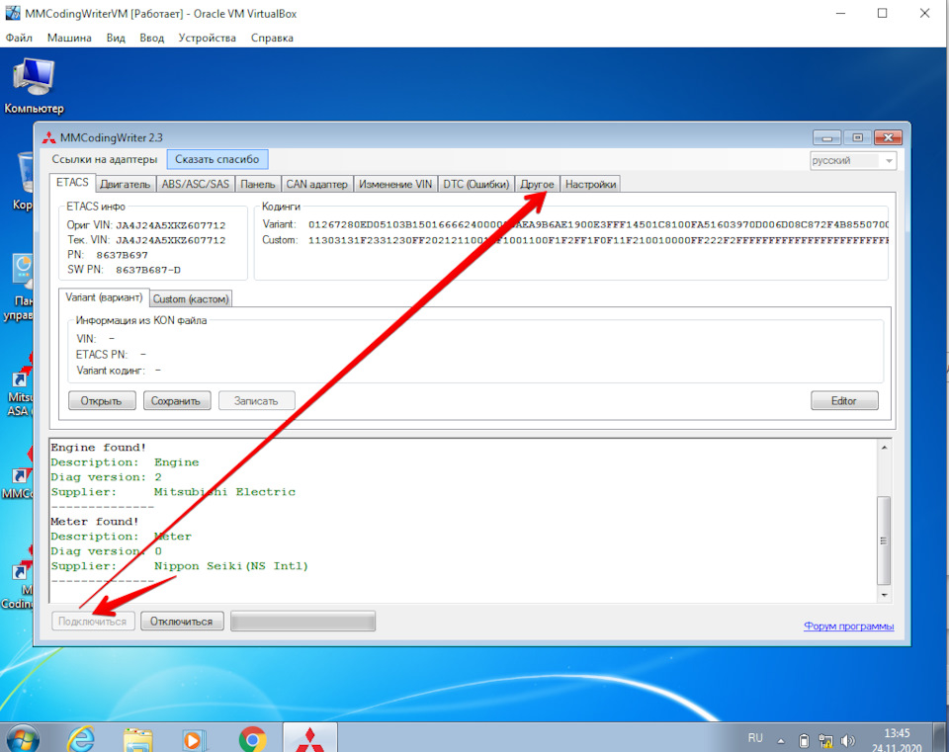The width and height of the screenshot is (949, 752).
Task: Switch to the Custom (кастом) sub-tab
Action: coord(191,298)
